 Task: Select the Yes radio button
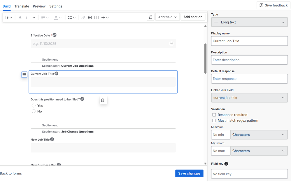click(x=34, y=105)
